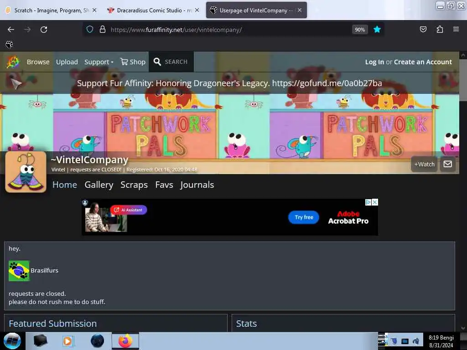467x350 pixels.
Task: Expand the Support dropdown menu
Action: (x=99, y=62)
